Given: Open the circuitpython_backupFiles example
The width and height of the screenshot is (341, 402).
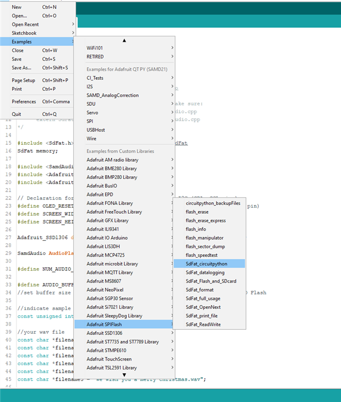Looking at the screenshot, I should point(212,203).
